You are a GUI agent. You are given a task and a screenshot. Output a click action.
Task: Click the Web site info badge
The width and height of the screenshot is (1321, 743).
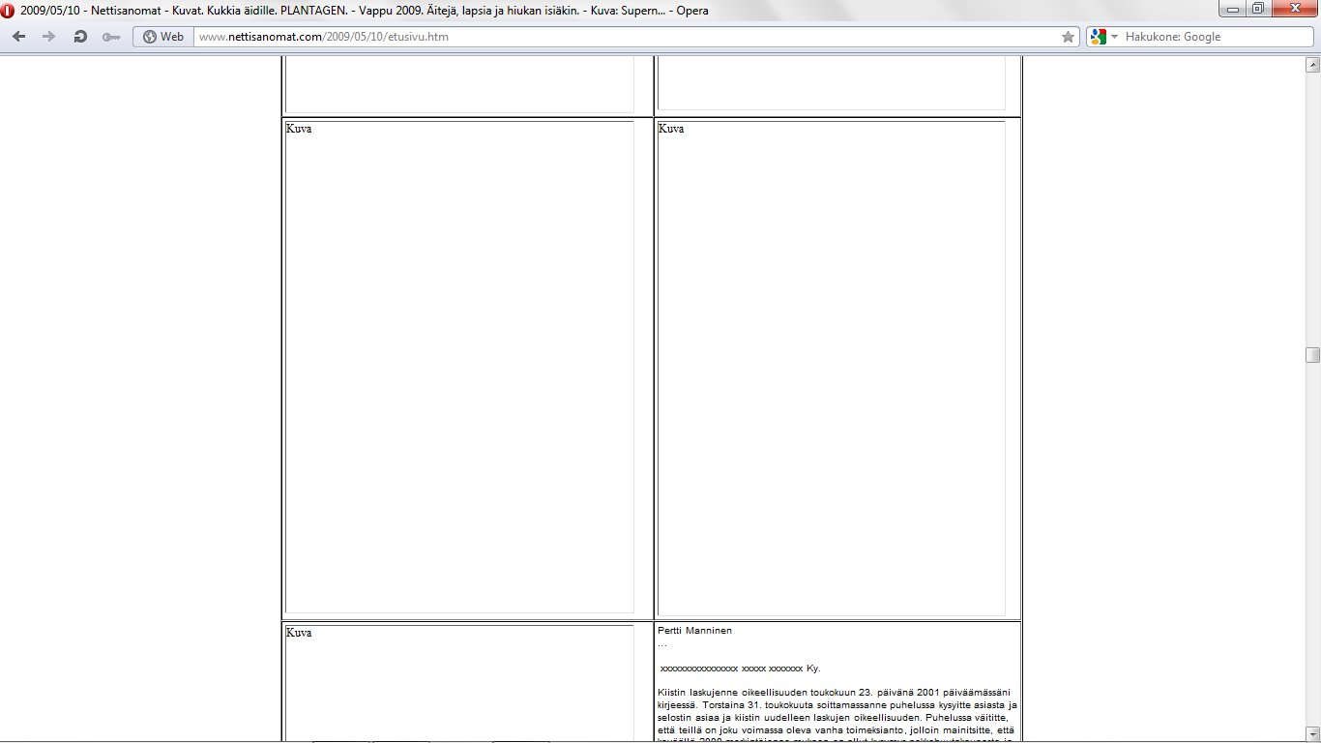162,37
